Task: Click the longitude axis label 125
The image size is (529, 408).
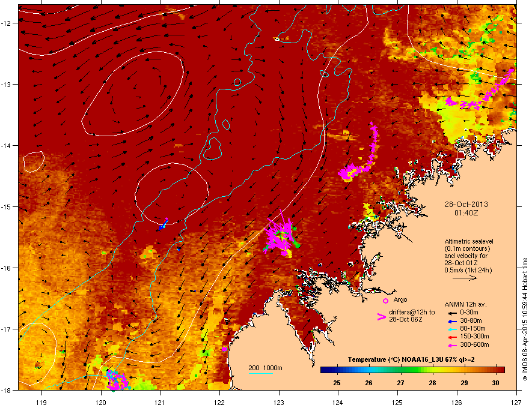Action: point(397,402)
